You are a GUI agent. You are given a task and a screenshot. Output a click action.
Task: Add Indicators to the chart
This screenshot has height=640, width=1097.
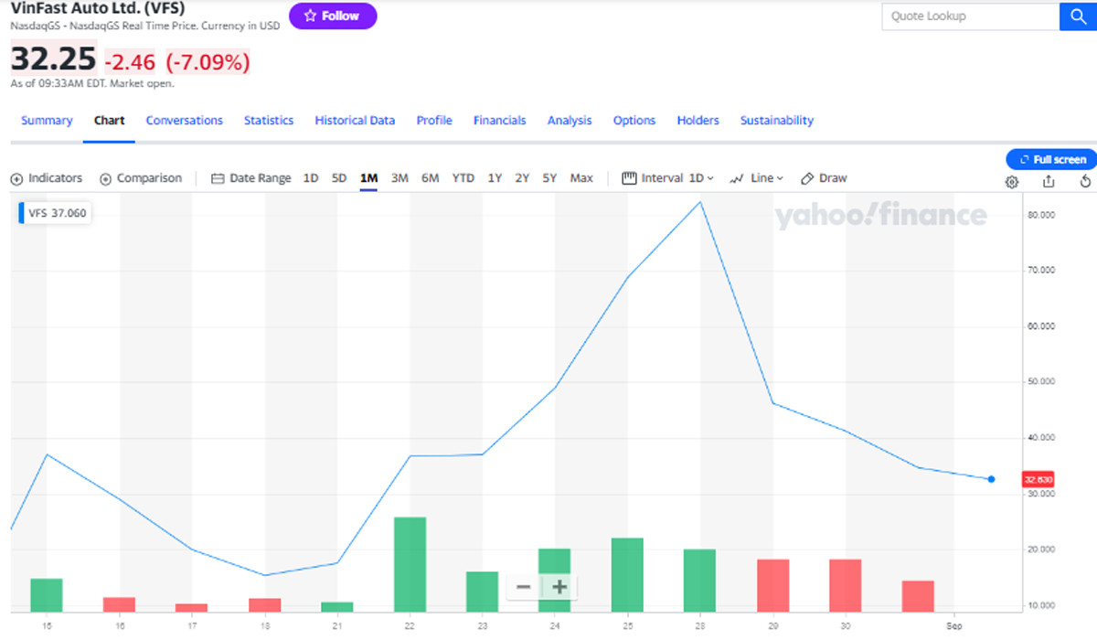coord(47,178)
